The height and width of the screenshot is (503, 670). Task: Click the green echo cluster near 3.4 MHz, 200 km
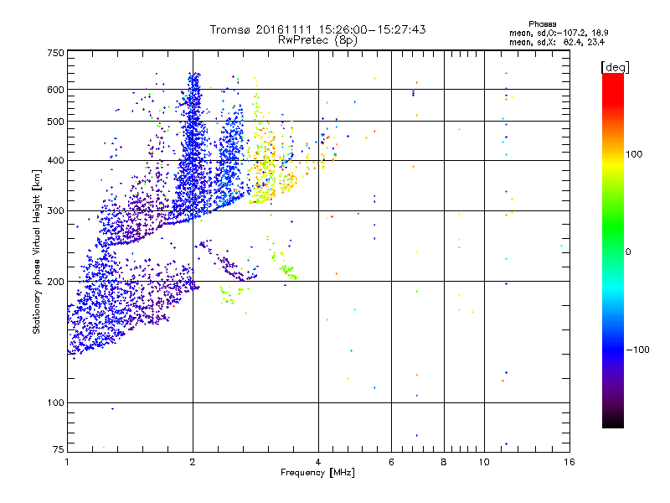pyautogui.click(x=288, y=272)
